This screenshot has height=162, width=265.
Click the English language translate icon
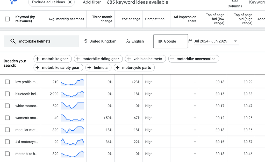(128, 41)
